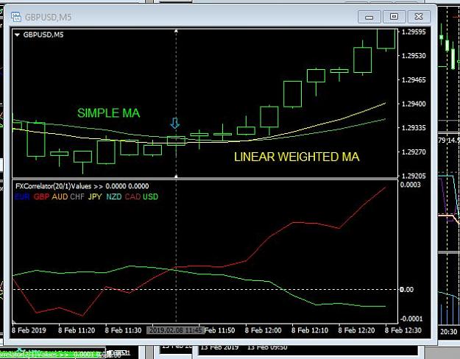Click the 1.29530 price scale value
460x359 pixels.
[414, 56]
